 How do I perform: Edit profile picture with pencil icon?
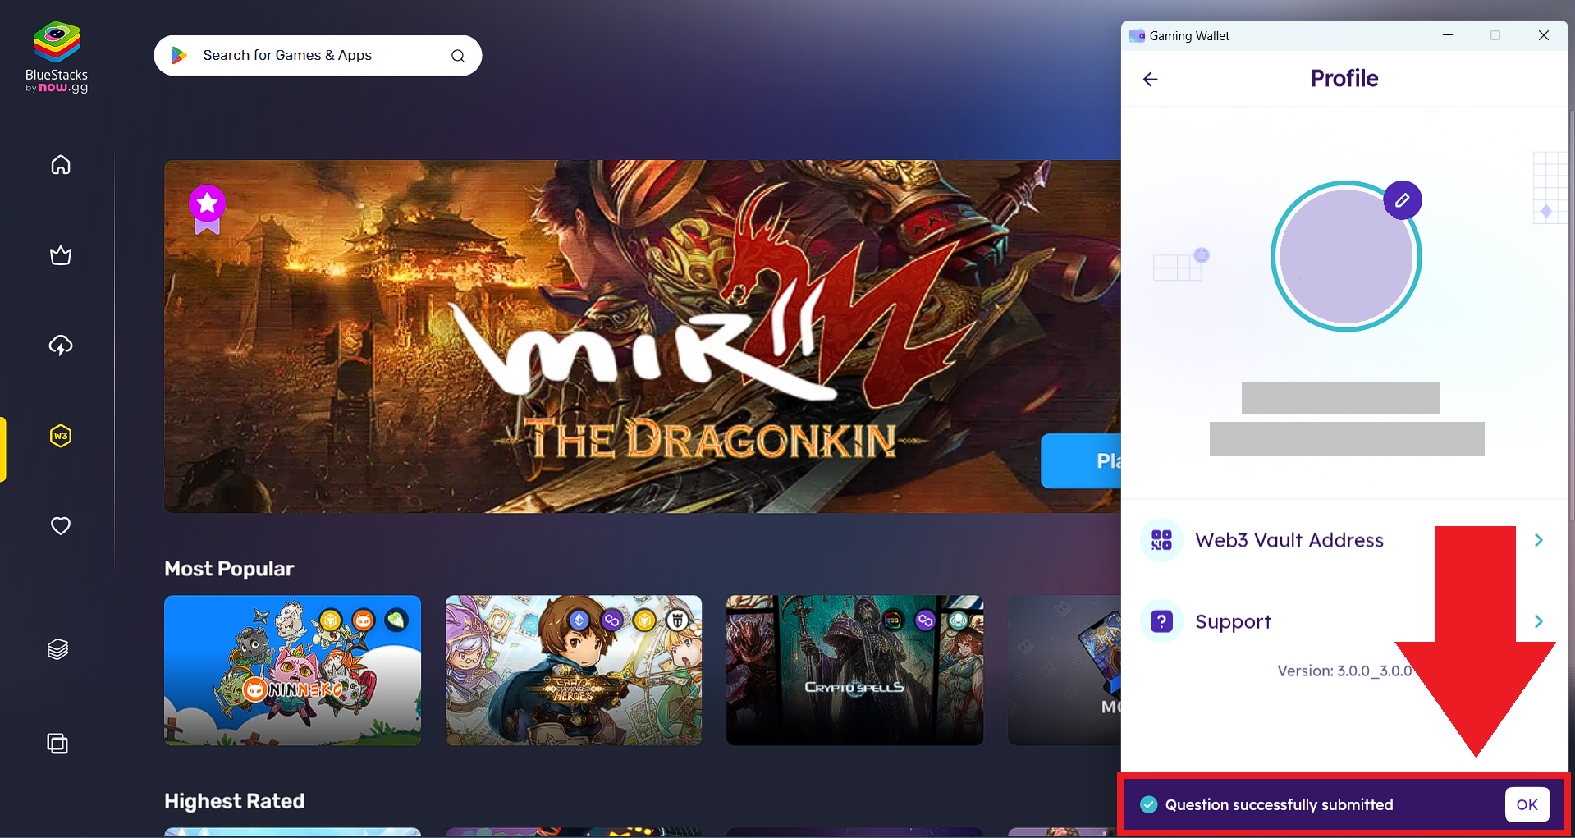[x=1403, y=200]
